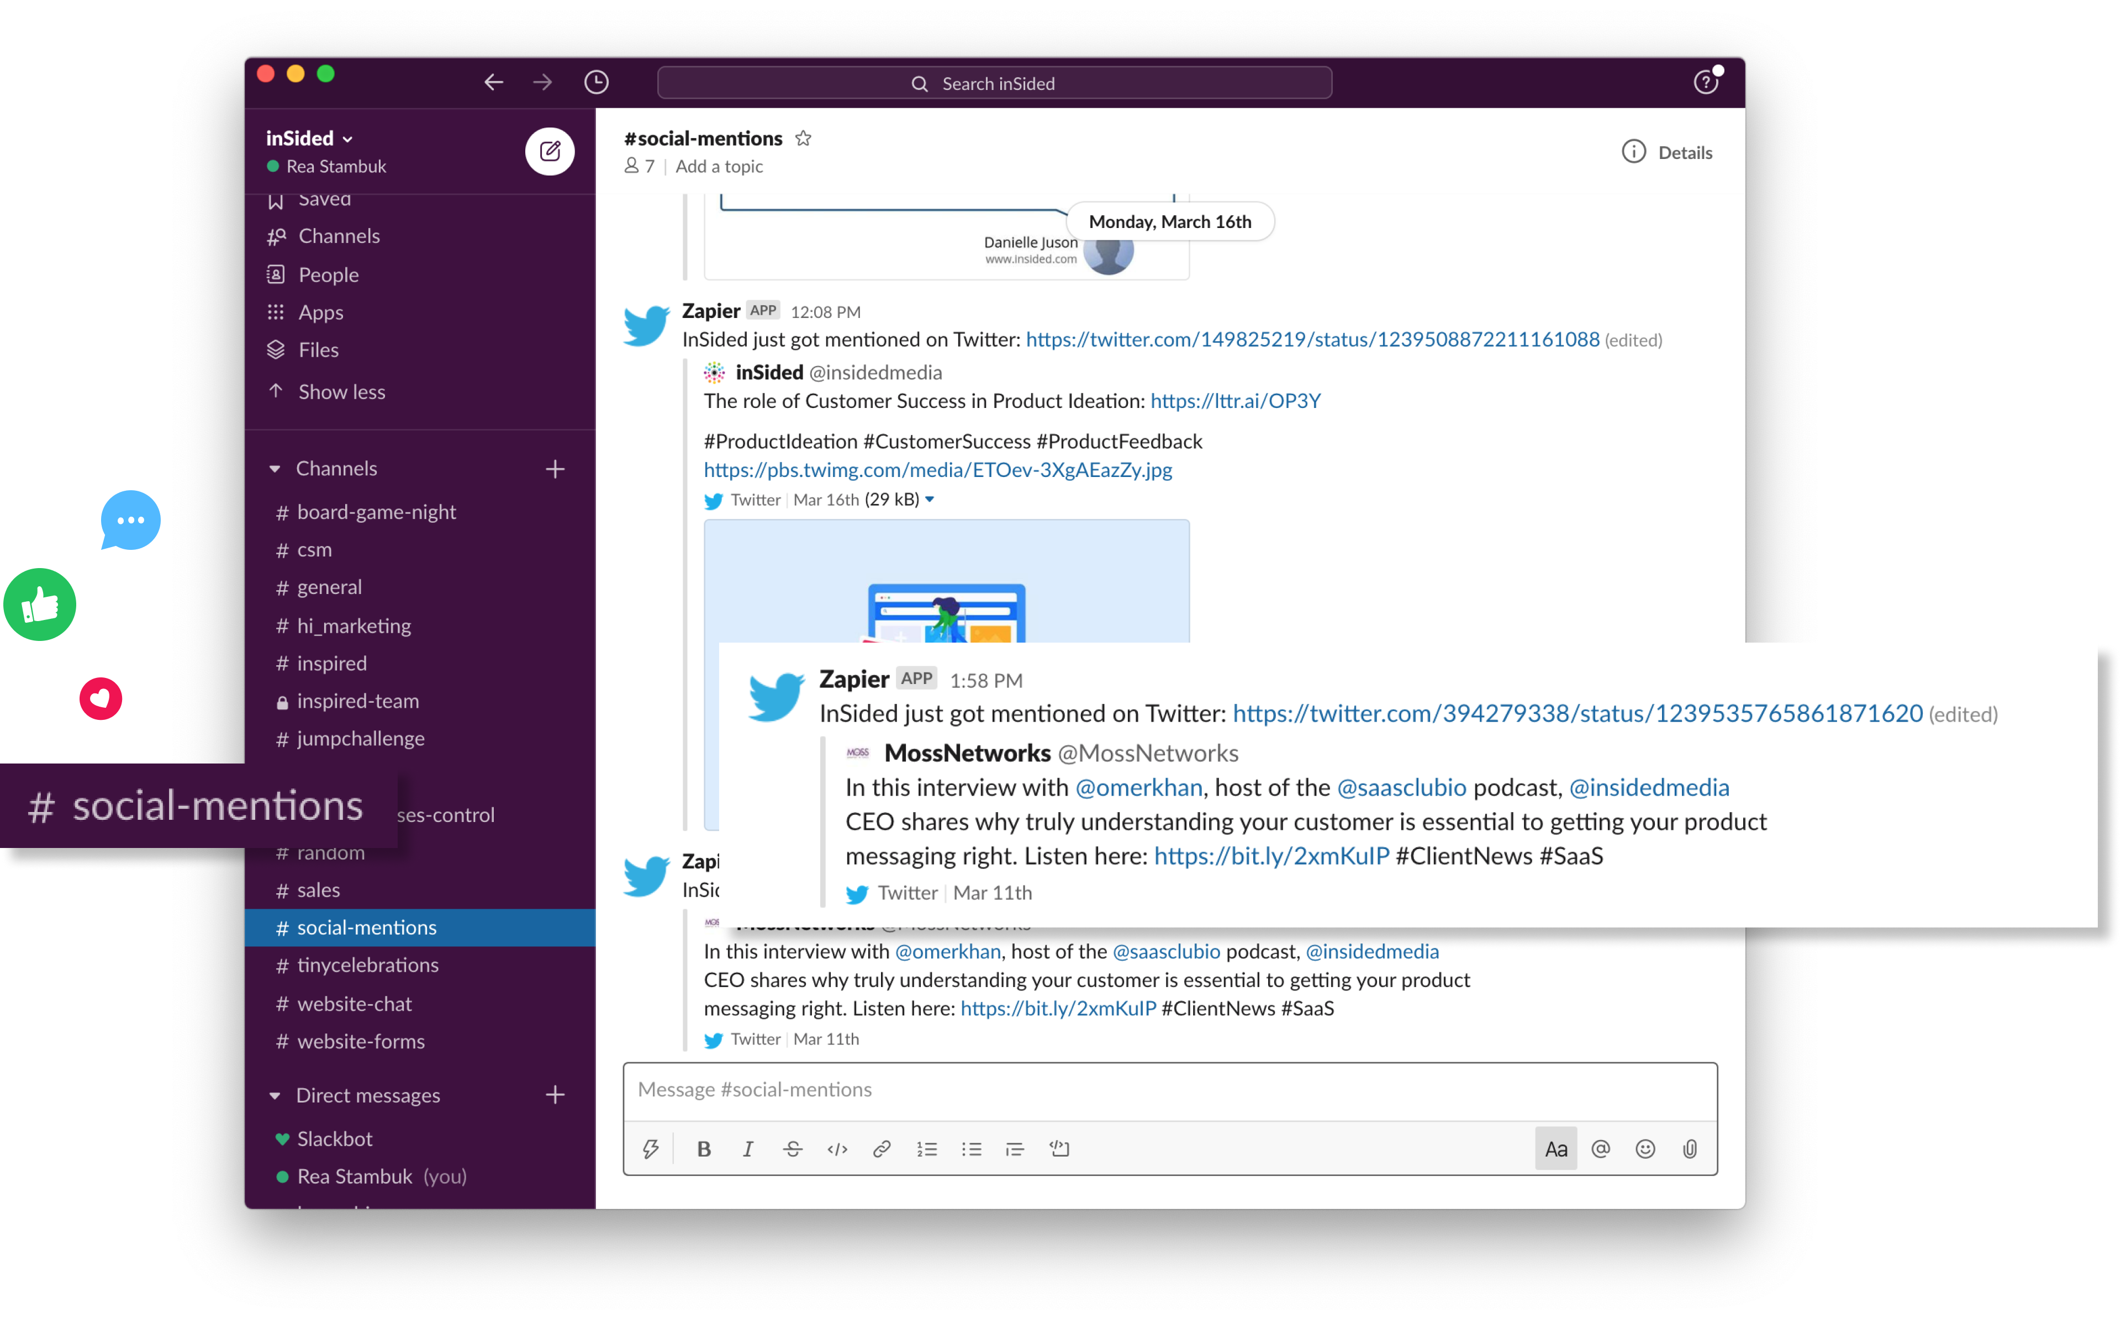Open the @omerkhan mention in overlay

(x=1138, y=787)
